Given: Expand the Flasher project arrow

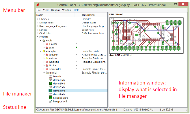Looking at the screenshot, I should click(x=44, y=44).
